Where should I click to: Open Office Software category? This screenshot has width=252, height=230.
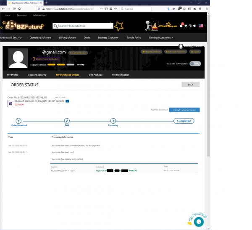(x=67, y=38)
